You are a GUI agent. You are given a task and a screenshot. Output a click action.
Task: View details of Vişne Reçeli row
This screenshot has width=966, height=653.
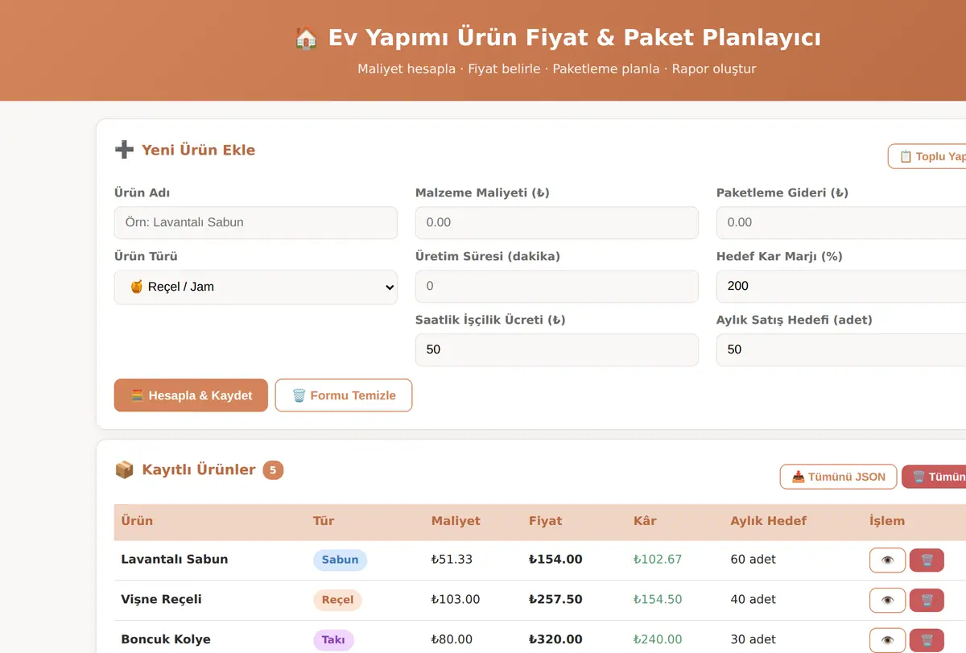887,600
